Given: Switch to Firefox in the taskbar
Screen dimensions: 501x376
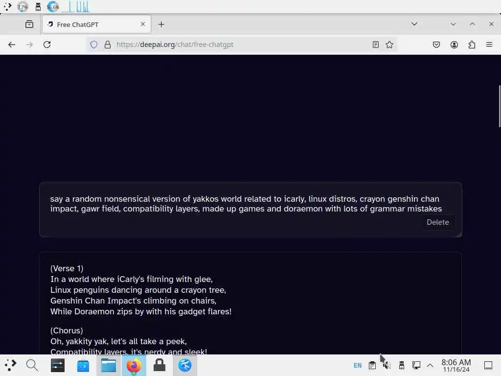Looking at the screenshot, I should tap(134, 365).
